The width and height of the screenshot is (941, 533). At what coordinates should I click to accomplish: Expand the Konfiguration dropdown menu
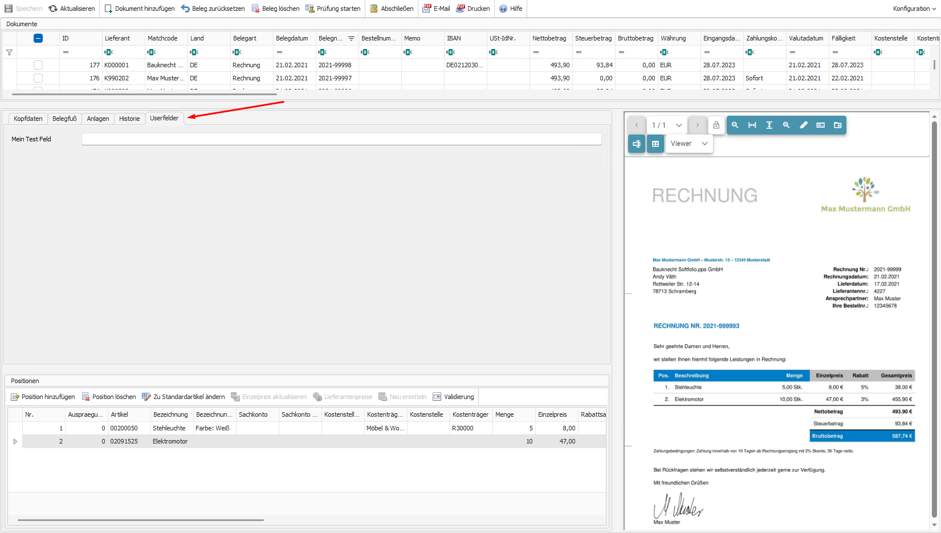[x=914, y=9]
